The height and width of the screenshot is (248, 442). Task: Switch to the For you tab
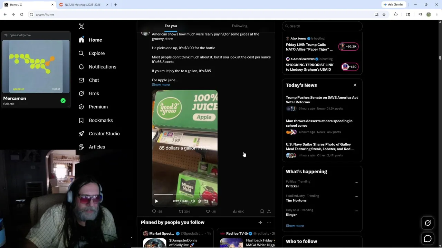point(171,26)
